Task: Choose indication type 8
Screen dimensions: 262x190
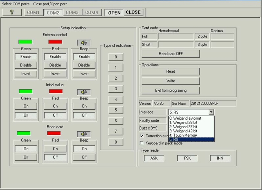Action: coord(116,142)
